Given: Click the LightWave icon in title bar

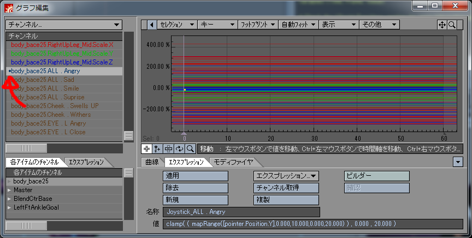Looking at the screenshot, I should [x=9, y=8].
